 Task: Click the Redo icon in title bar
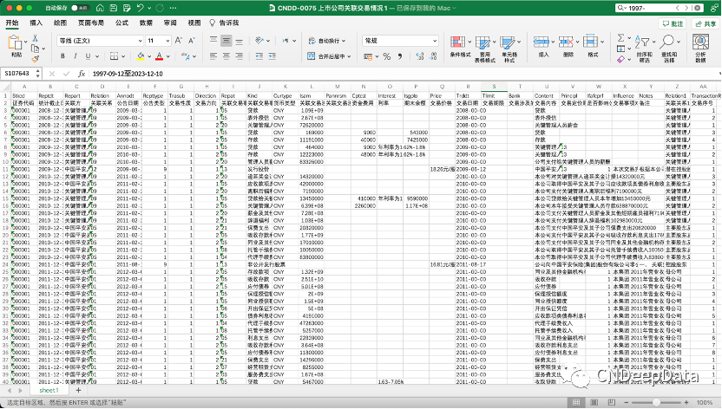point(160,8)
